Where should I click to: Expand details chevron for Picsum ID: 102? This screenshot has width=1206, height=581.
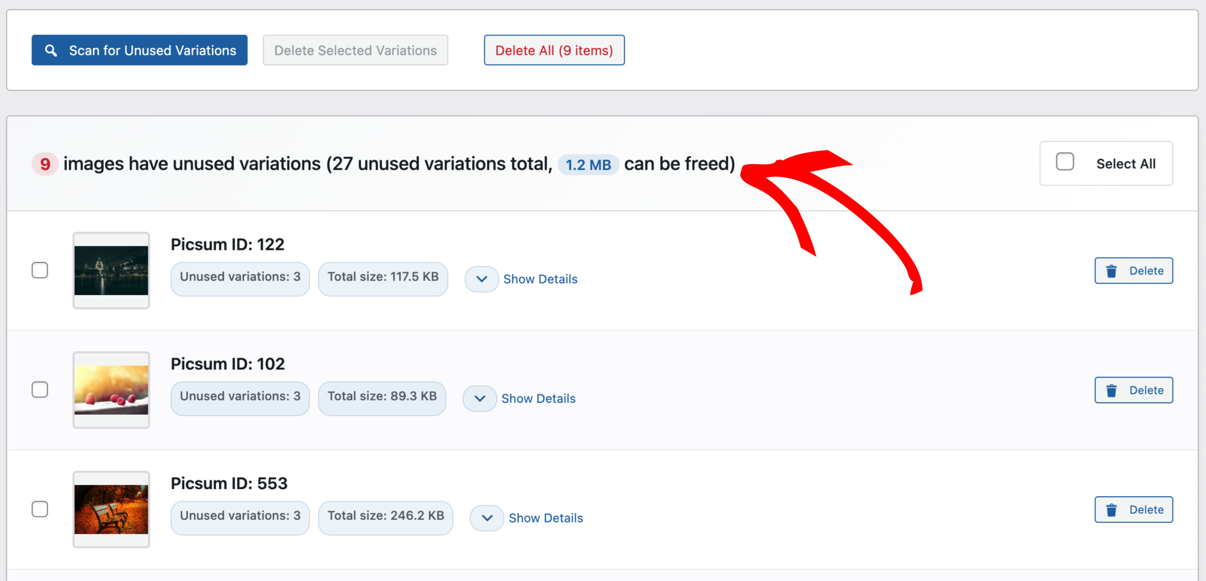pyautogui.click(x=480, y=399)
